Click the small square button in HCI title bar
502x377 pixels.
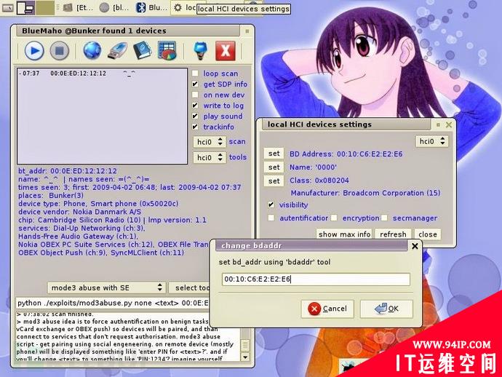click(438, 124)
